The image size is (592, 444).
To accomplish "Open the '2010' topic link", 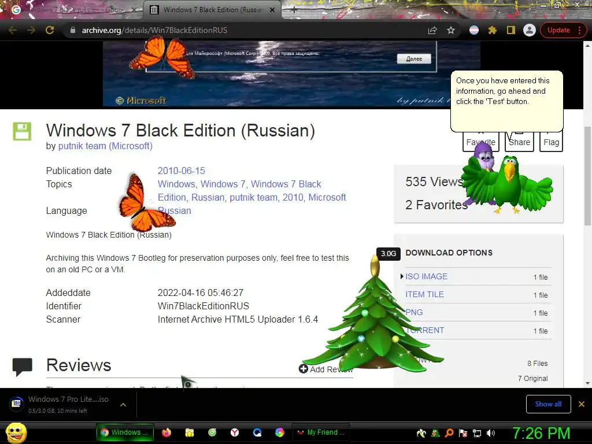I will click(x=293, y=197).
